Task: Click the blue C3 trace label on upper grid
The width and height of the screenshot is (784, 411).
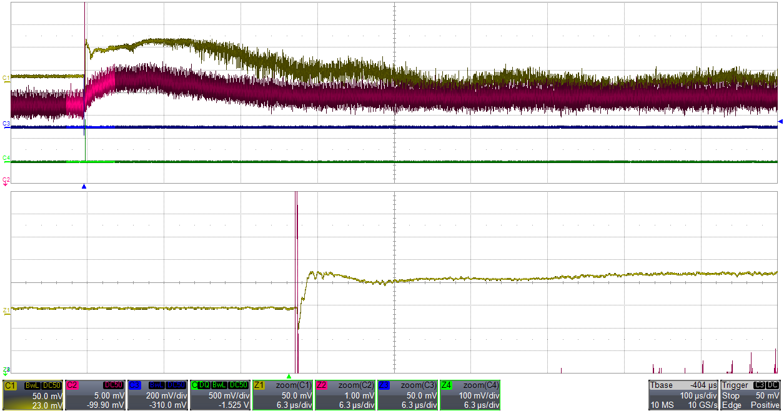Action: (6, 124)
